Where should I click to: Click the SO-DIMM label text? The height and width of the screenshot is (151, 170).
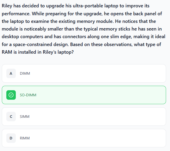click(x=28, y=95)
